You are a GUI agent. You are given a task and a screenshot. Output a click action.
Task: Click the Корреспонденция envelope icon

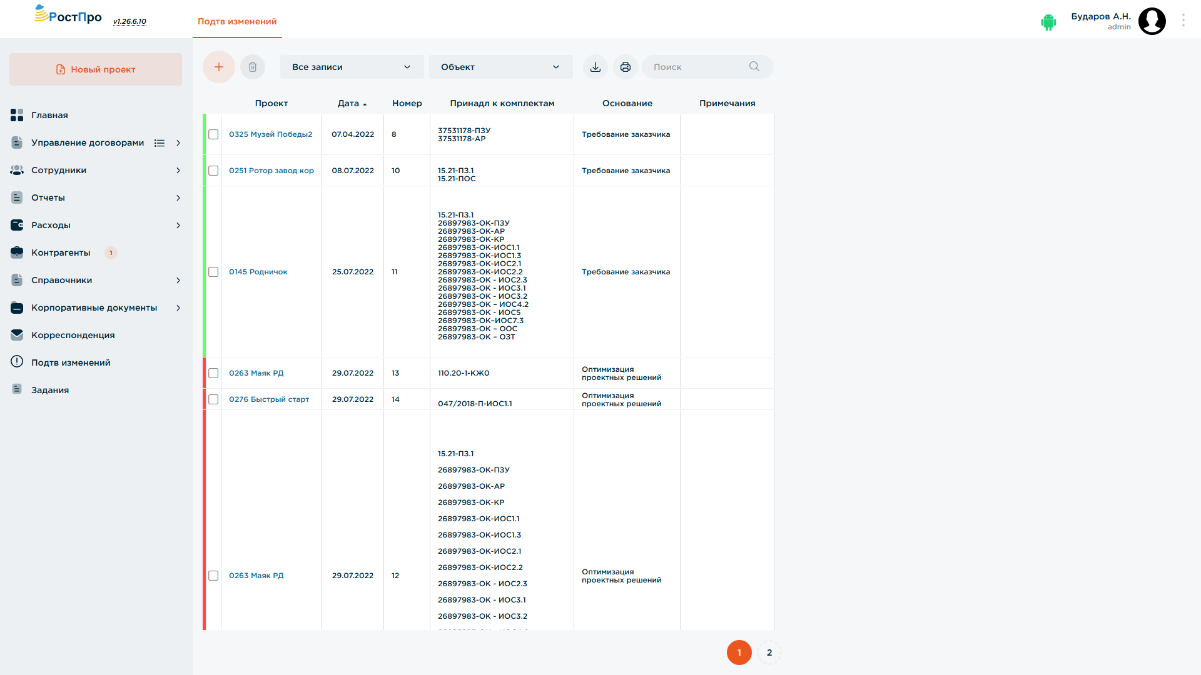click(17, 335)
